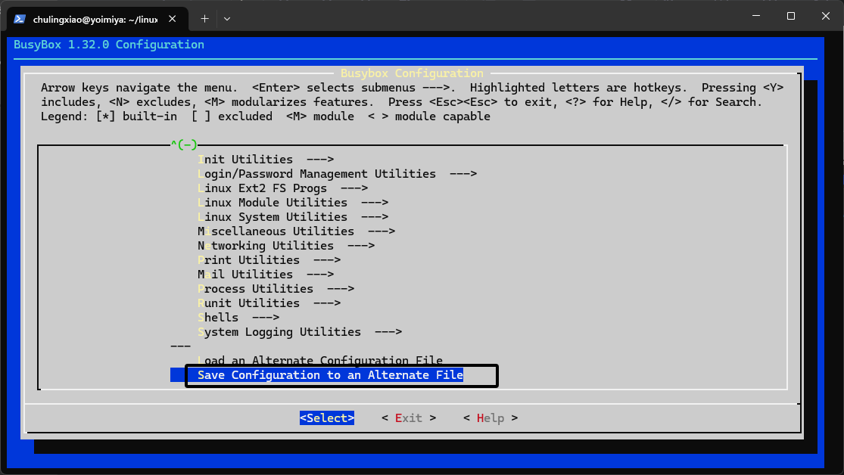Select Print Utilities entry
This screenshot has width=844, height=475.
point(269,260)
